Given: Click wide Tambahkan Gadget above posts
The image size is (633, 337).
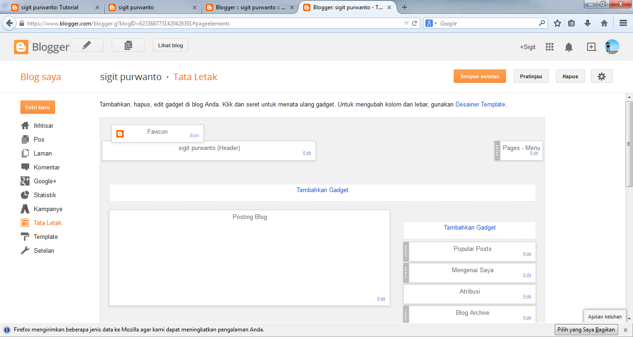Looking at the screenshot, I should [x=323, y=190].
